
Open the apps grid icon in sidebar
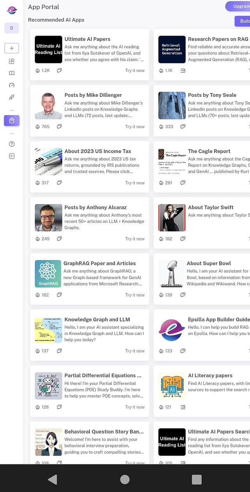[12, 61]
